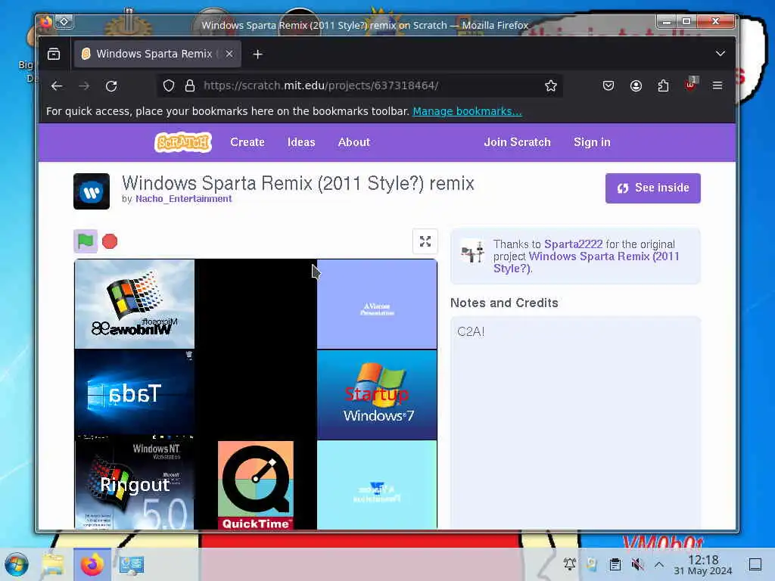Click the QuickTime logo tile in the project
775x581 pixels.
[256, 485]
